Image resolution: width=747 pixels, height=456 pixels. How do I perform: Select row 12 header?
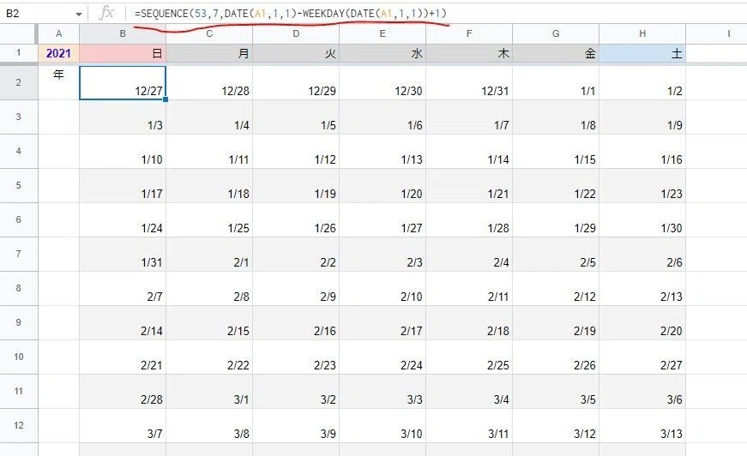19,425
